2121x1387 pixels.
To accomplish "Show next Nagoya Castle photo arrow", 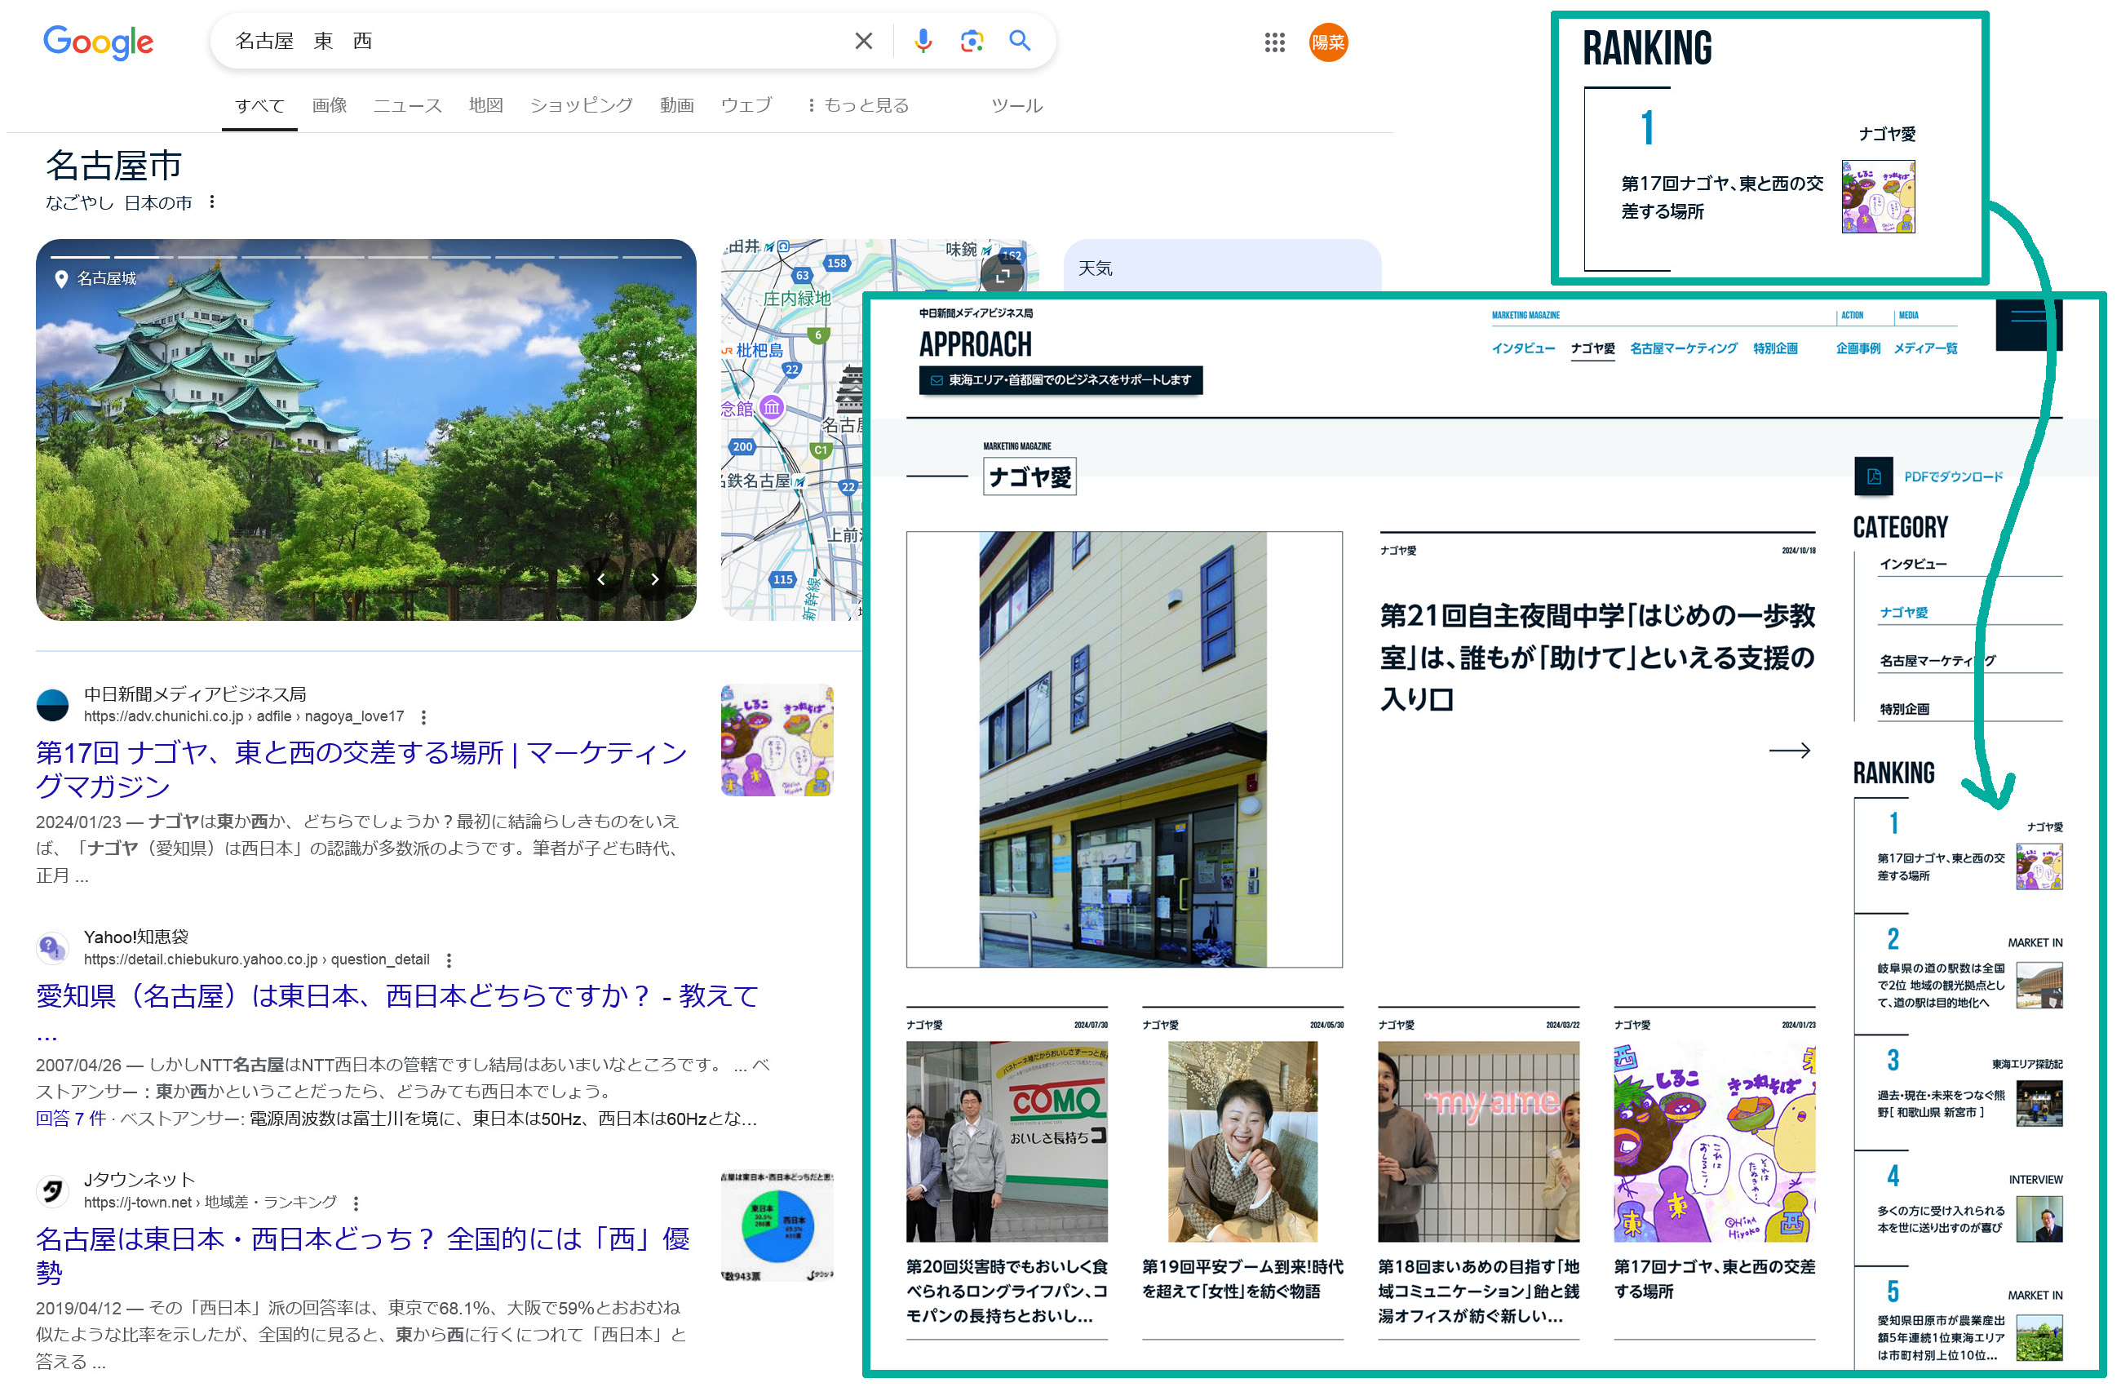I will (655, 579).
